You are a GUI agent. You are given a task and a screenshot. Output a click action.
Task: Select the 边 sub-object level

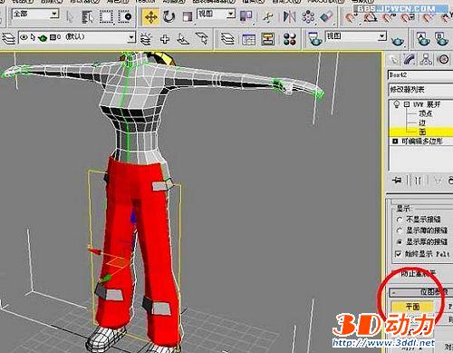tap(422, 123)
